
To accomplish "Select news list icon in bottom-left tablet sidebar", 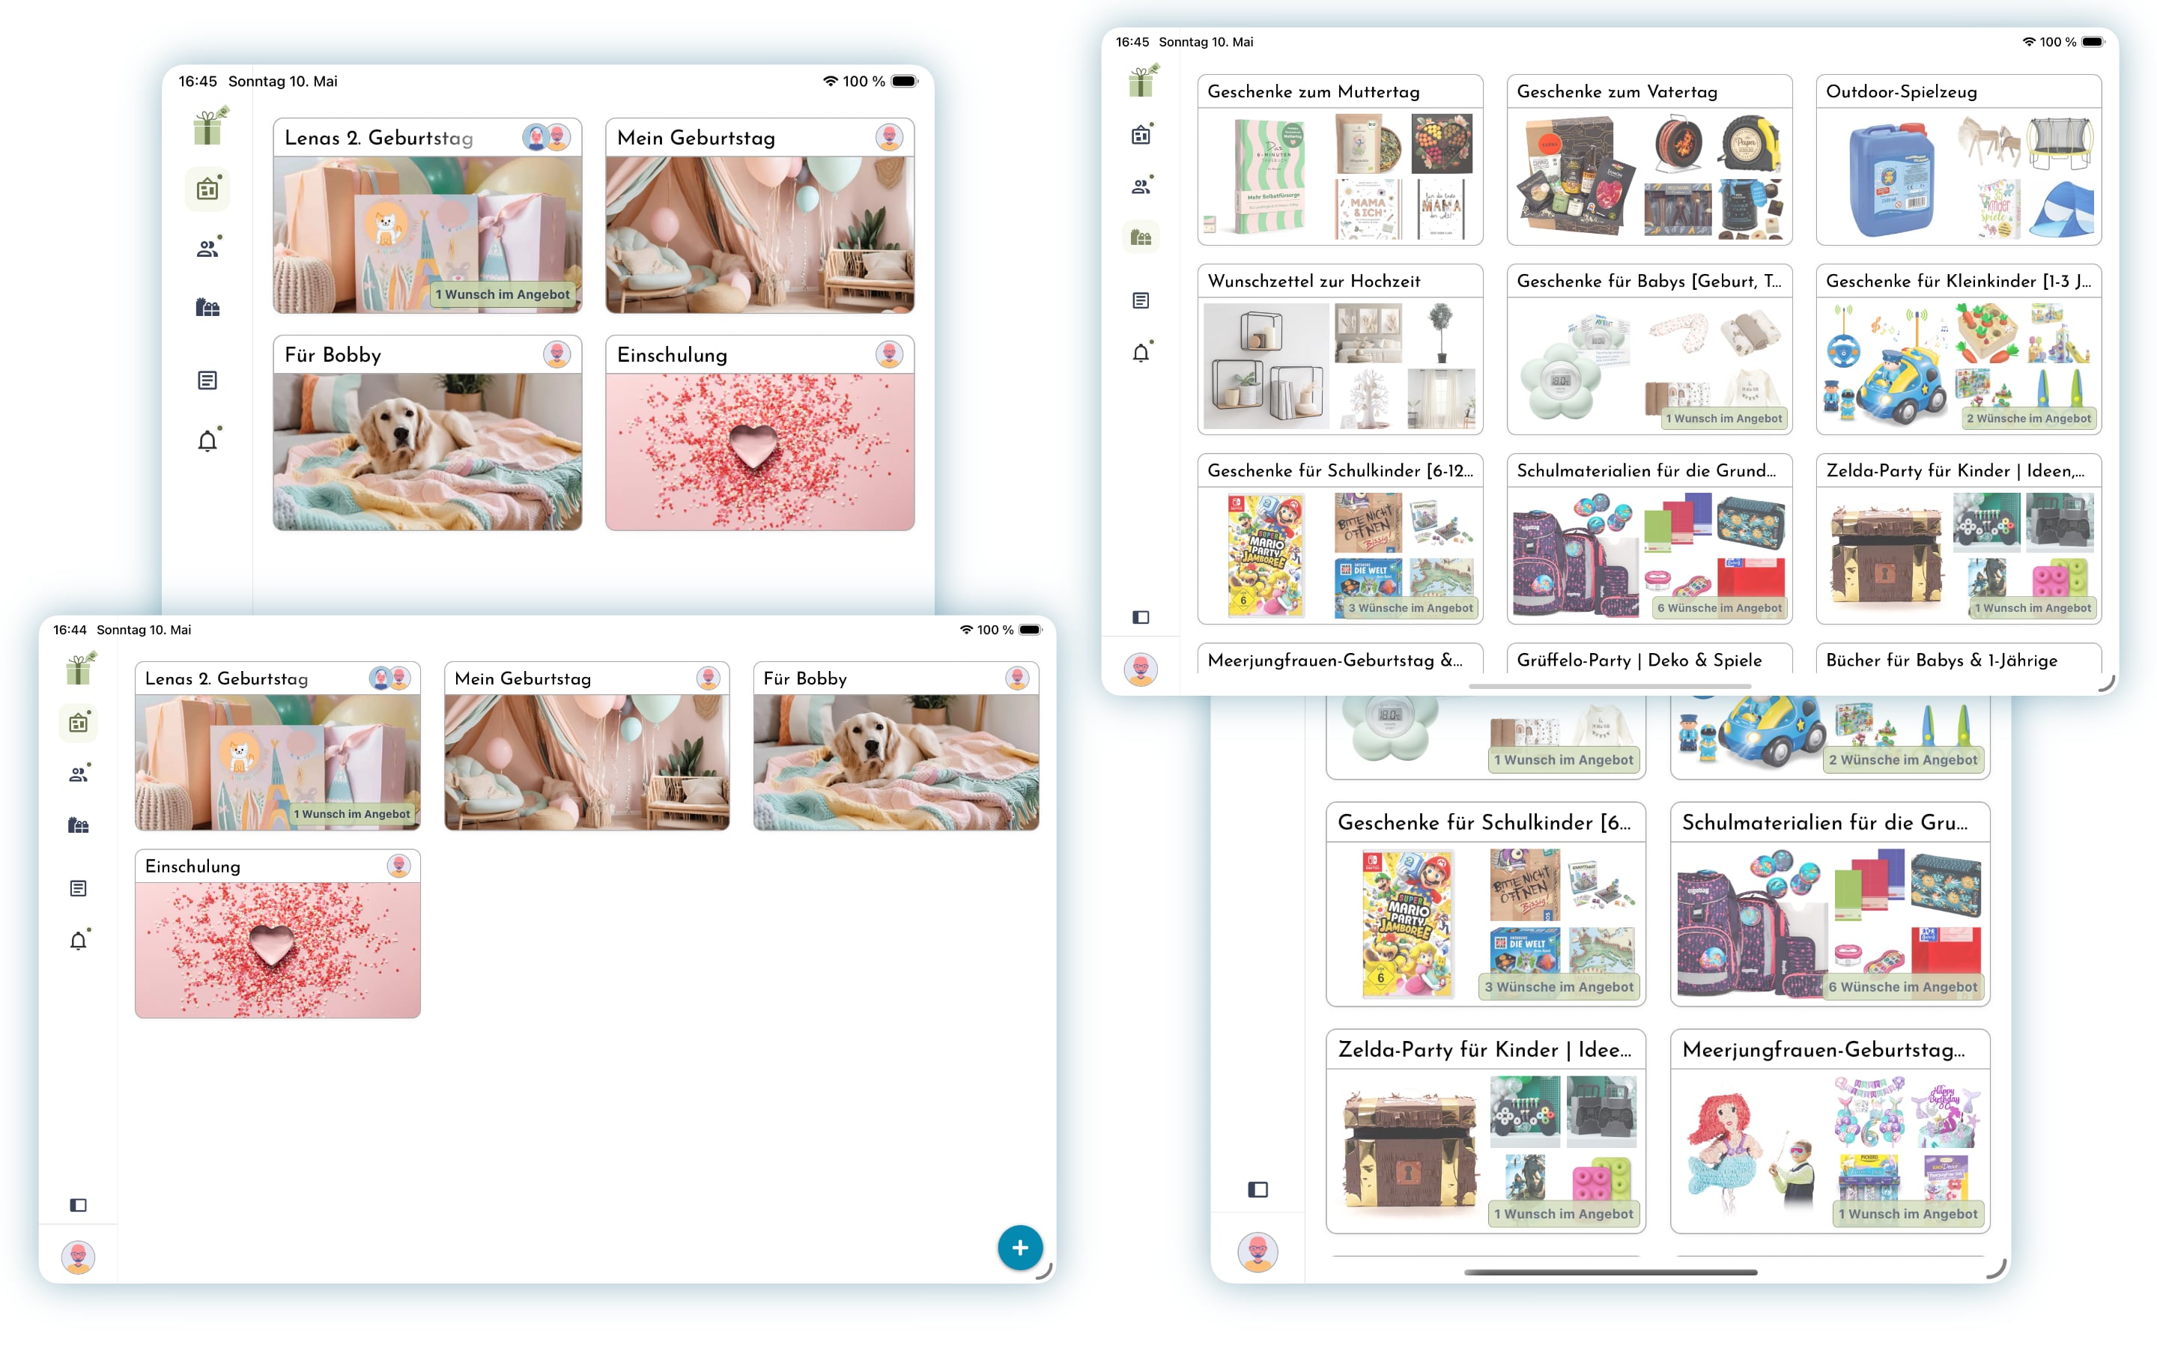I will coord(79,889).
